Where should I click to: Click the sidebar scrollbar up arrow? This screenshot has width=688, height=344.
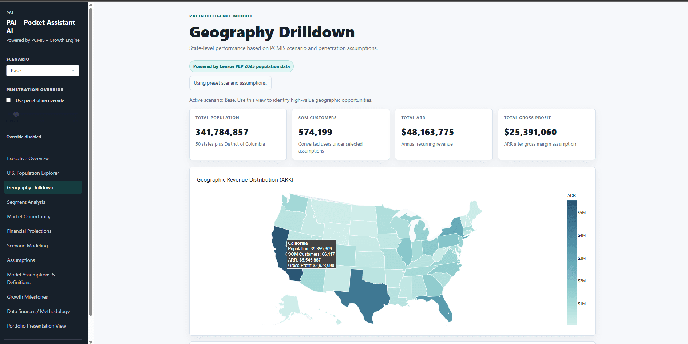pyautogui.click(x=91, y=5)
